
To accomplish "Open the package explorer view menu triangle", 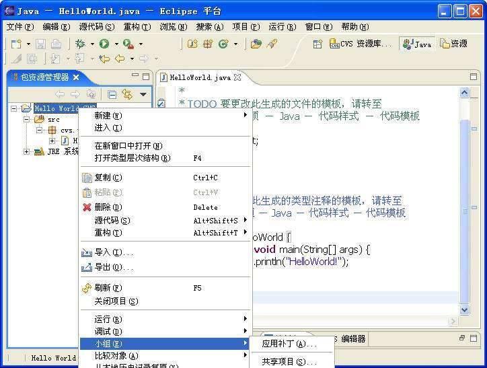I will tap(143, 94).
